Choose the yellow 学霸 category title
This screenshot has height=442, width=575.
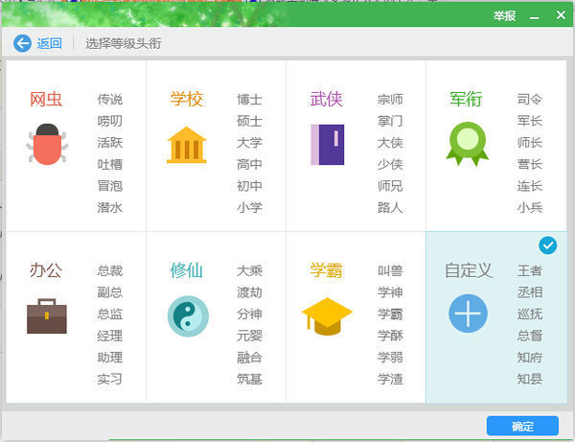tap(327, 270)
